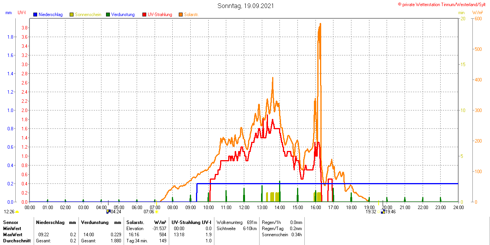Screen dimensions: 490x245
Task: Click the red UV-I axis unit label
Action: click(x=22, y=13)
